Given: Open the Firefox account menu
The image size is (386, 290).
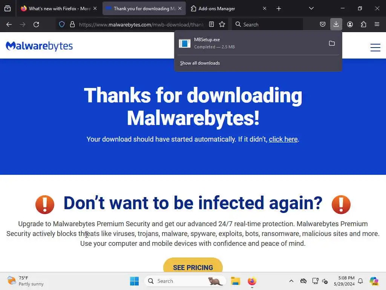Looking at the screenshot, I should [x=350, y=24].
